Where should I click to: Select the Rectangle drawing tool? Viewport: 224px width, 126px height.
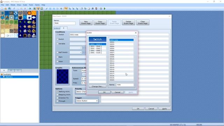tap(50, 9)
